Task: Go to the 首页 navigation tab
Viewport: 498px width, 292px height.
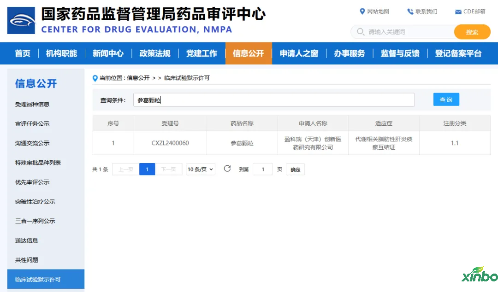Action: tap(23, 53)
